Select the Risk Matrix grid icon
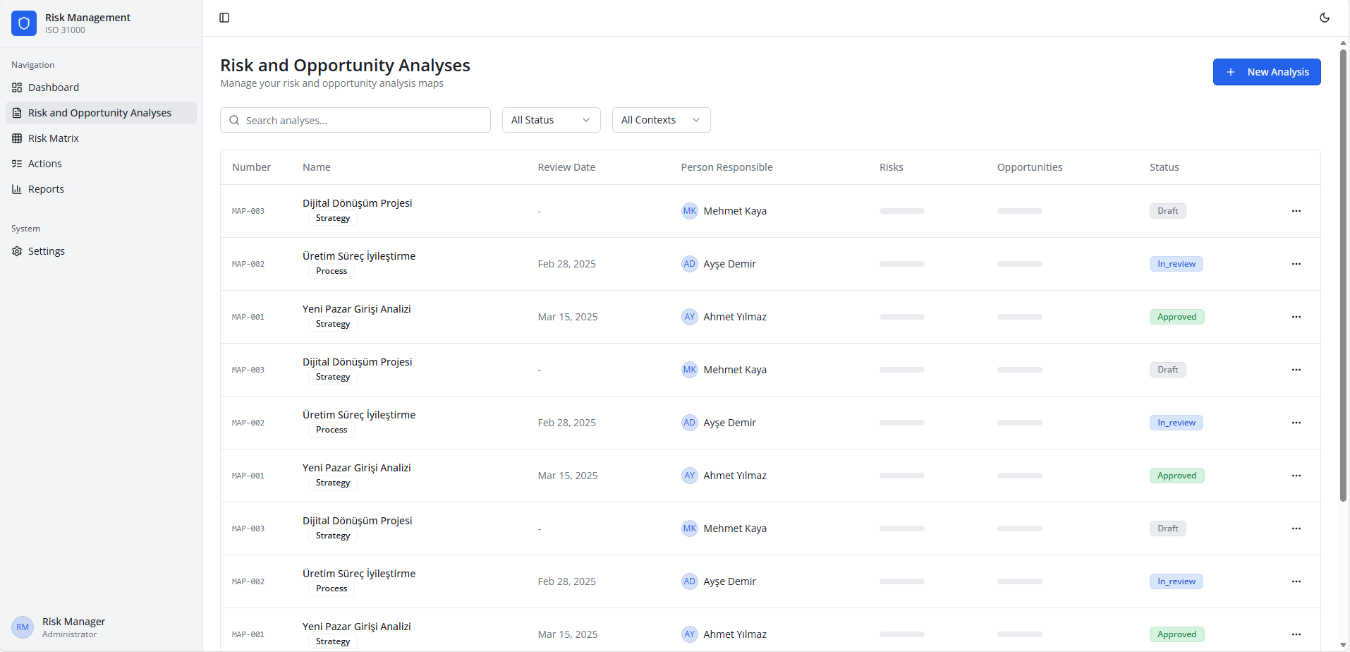 tap(16, 138)
